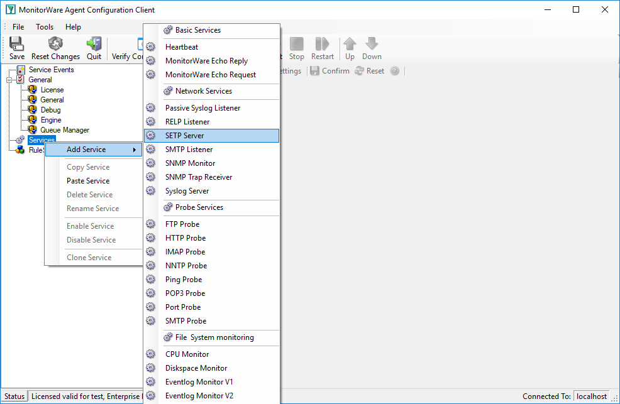
Task: Click the gear icon beside Ping Probe
Action: point(151,279)
